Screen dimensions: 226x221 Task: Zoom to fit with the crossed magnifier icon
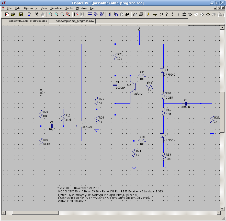click(68, 14)
